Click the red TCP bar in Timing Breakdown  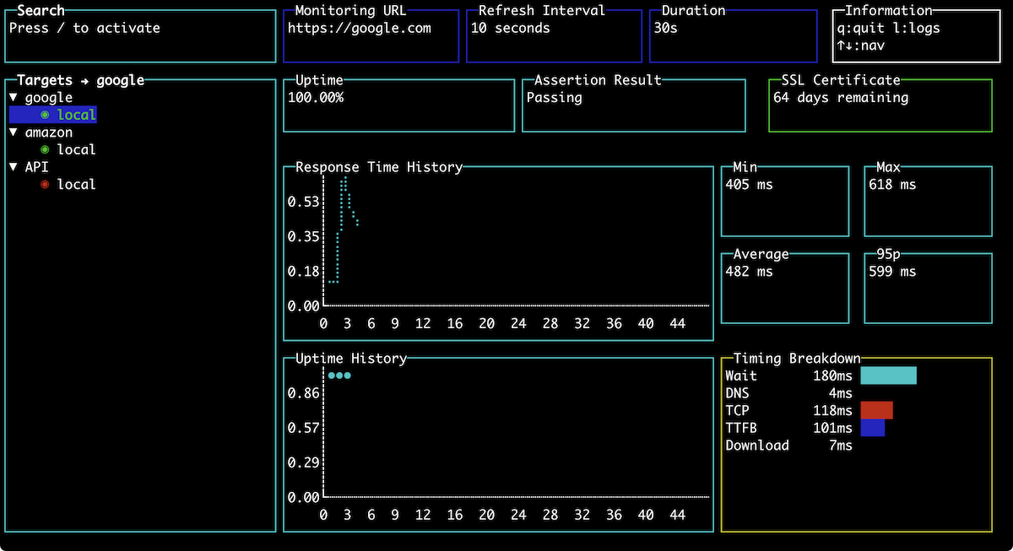875,410
